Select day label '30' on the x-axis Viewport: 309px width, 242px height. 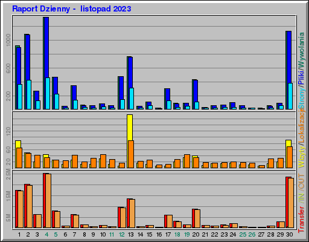point(289,235)
